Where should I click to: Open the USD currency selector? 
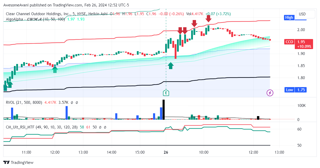pos(305,14)
